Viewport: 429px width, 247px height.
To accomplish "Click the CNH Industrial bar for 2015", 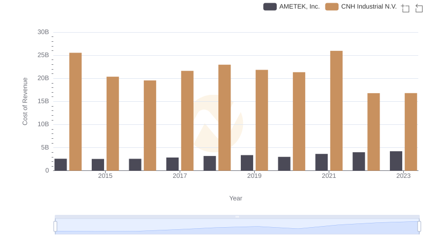I will 113,123.
